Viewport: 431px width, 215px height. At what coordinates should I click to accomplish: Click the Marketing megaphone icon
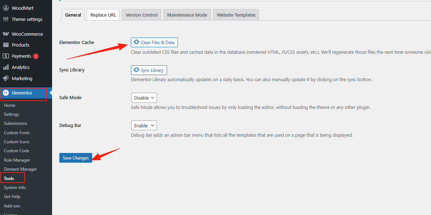click(x=6, y=78)
